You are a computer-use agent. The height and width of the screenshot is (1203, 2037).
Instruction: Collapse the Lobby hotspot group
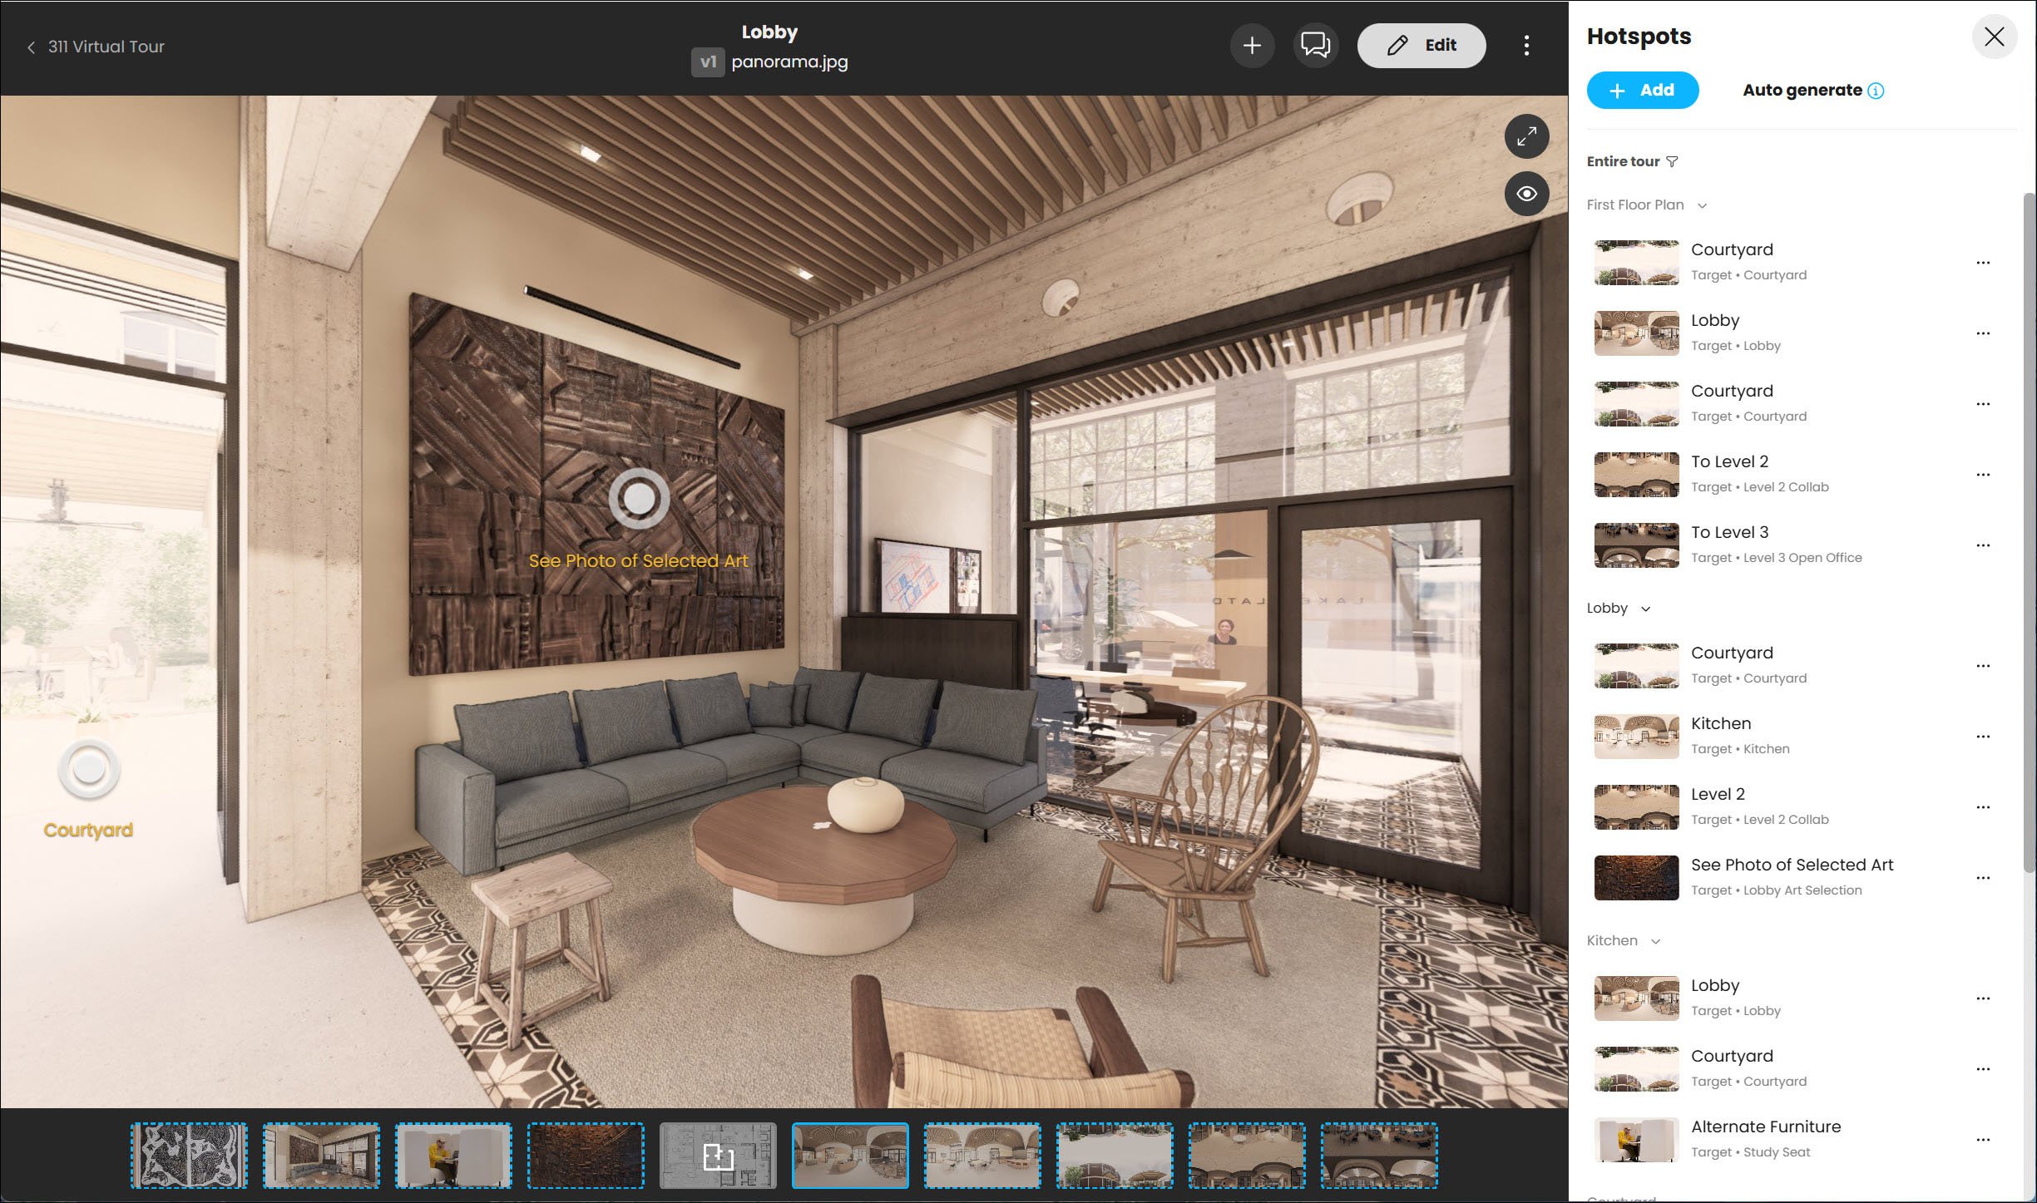[1645, 609]
